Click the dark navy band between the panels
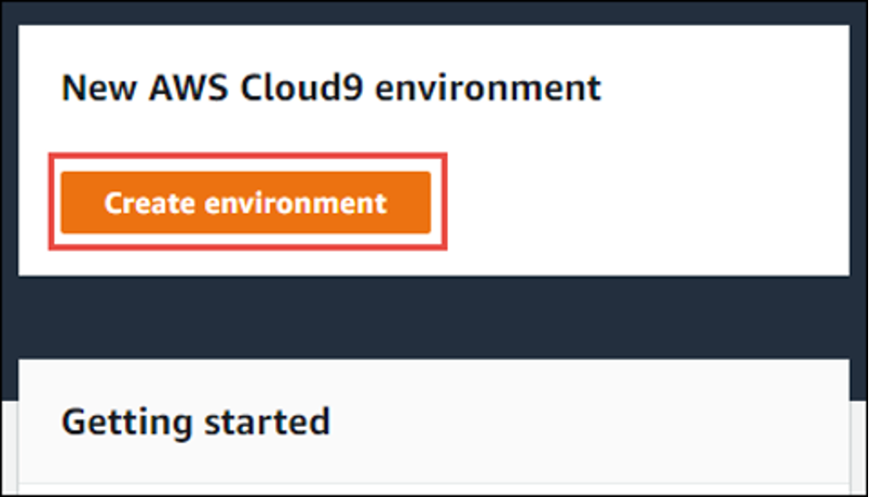The width and height of the screenshot is (869, 497). point(434,316)
